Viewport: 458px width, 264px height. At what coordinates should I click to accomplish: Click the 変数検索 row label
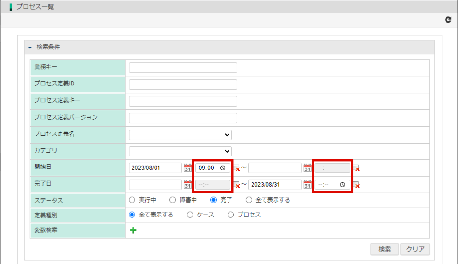pos(46,230)
